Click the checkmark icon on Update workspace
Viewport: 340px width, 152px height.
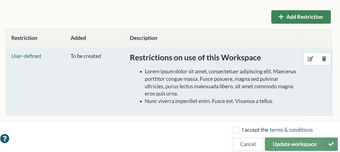tap(331, 144)
